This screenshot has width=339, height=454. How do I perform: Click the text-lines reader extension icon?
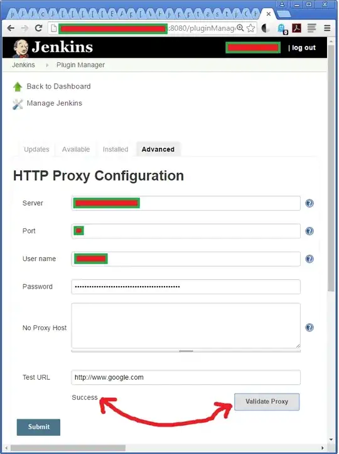coord(311,28)
